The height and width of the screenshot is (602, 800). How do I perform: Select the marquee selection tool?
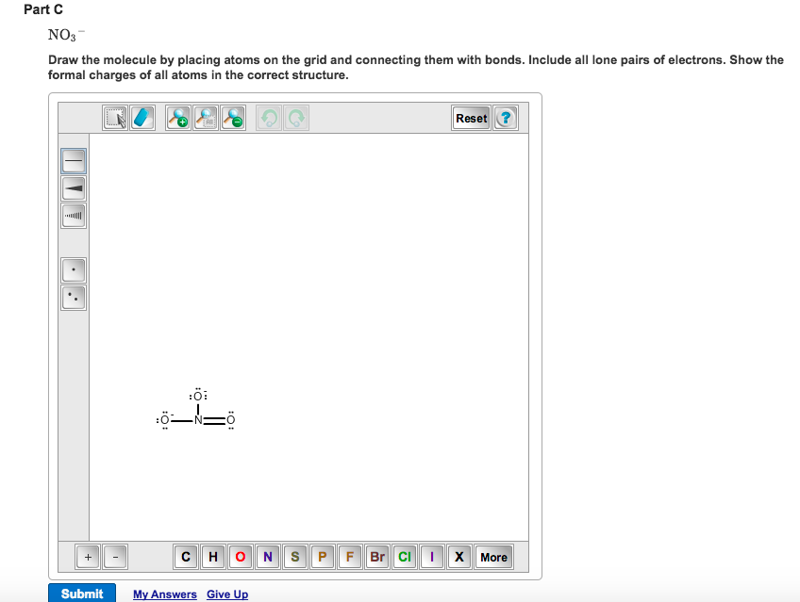tap(115, 118)
